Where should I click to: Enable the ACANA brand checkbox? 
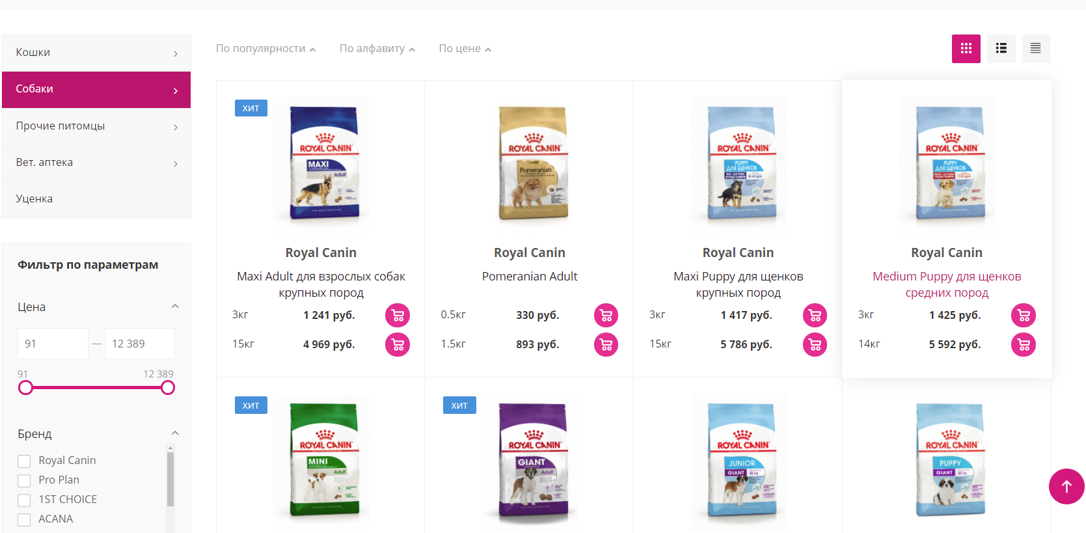pyautogui.click(x=24, y=520)
